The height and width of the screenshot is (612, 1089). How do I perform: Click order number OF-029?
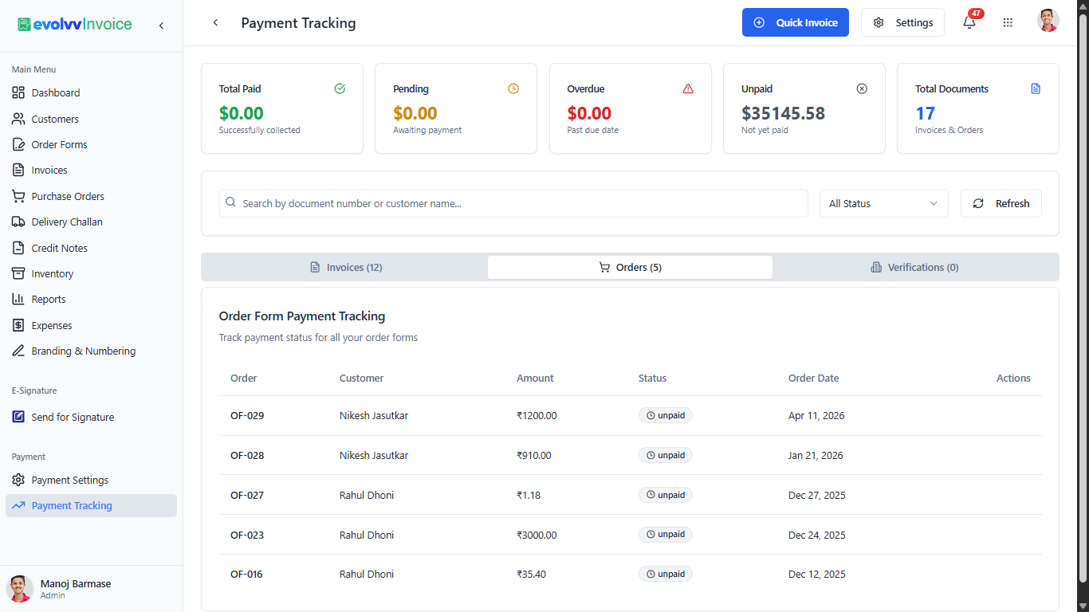coord(247,416)
